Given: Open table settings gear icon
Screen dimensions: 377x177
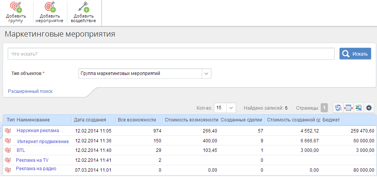Looking at the screenshot, I should pyautogui.click(x=369, y=108).
